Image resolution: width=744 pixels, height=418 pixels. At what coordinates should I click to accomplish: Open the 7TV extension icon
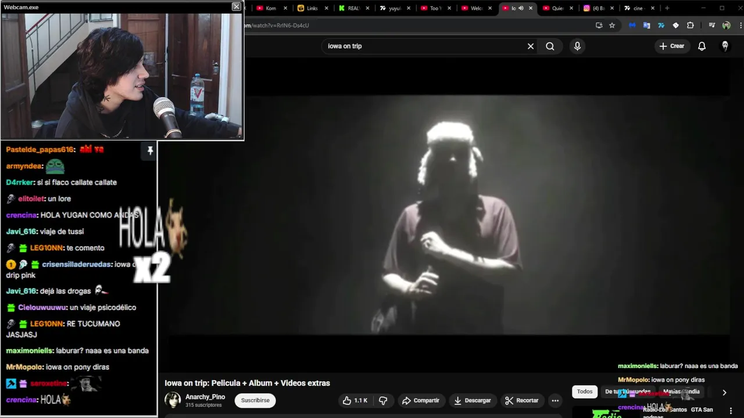tap(661, 26)
